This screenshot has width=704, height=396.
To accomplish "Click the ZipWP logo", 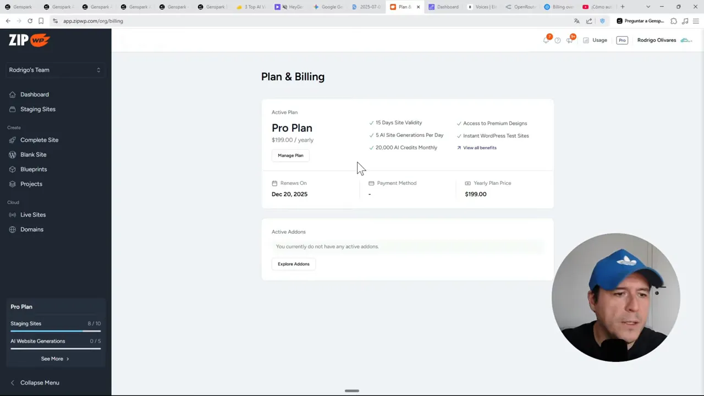I will tap(29, 40).
